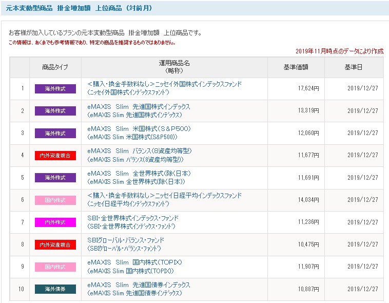
Task: Click the 基準日 column header
Action: coord(354,67)
